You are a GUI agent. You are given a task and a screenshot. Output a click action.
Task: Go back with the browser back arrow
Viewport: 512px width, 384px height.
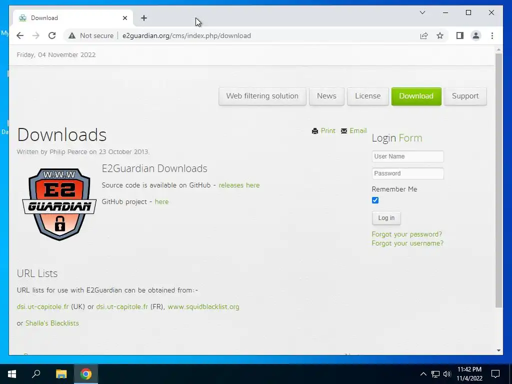20,35
